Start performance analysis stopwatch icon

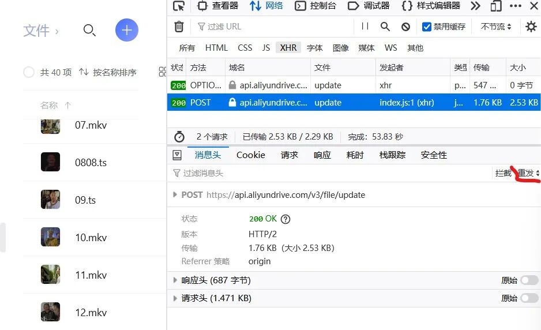point(179,137)
